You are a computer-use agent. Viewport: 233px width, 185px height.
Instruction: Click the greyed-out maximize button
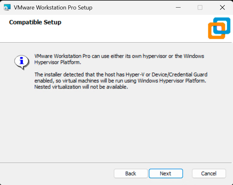[200, 8]
